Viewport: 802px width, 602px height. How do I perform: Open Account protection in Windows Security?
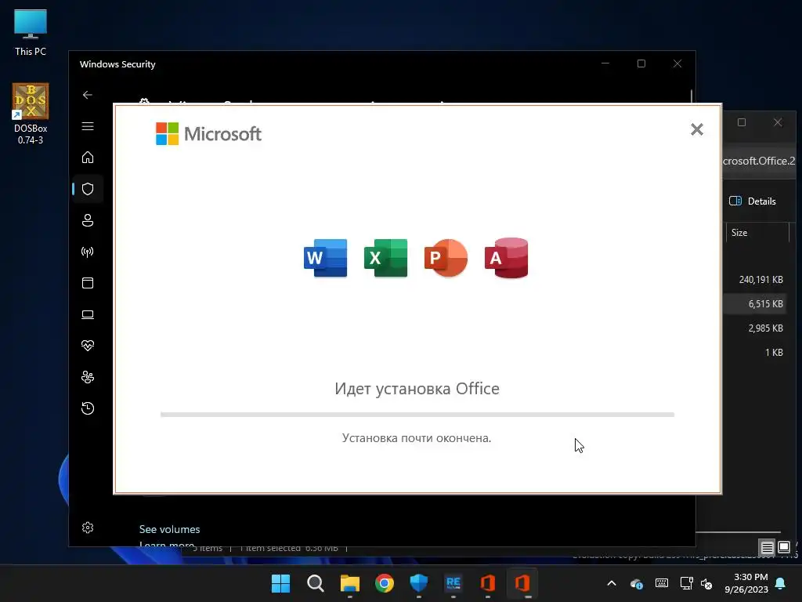click(88, 220)
